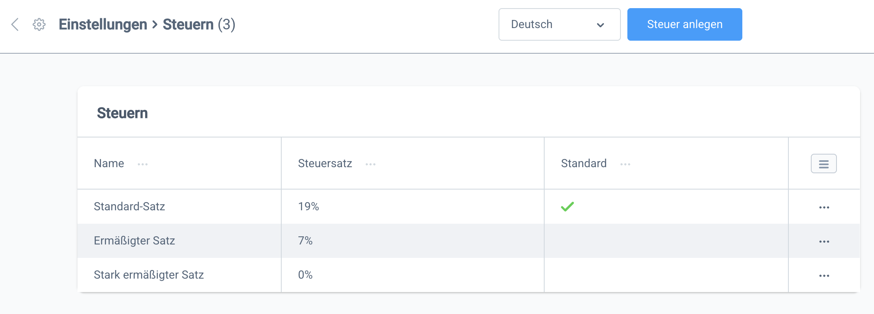Open actions menu for Standard-Satz row
874x314 pixels.
(824, 207)
